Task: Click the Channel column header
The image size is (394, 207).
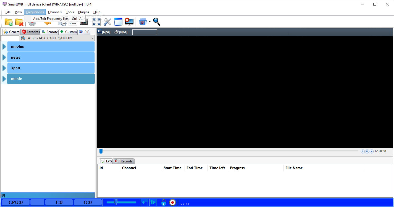Action: [x=141, y=168]
